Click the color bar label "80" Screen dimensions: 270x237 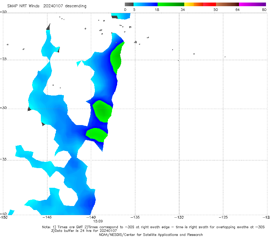click(264, 10)
